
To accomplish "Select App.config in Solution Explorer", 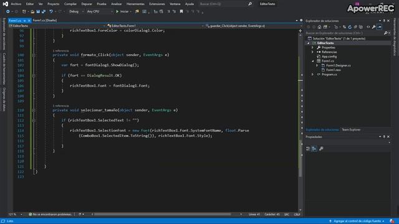I will click(329, 57).
